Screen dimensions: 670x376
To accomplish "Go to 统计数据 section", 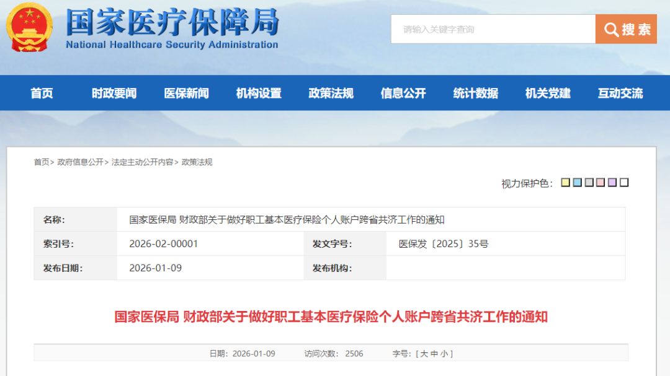I will (476, 93).
